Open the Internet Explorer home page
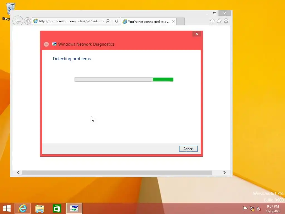 [x=212, y=21]
